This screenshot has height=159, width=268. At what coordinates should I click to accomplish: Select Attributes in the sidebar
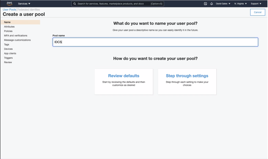pos(9,27)
